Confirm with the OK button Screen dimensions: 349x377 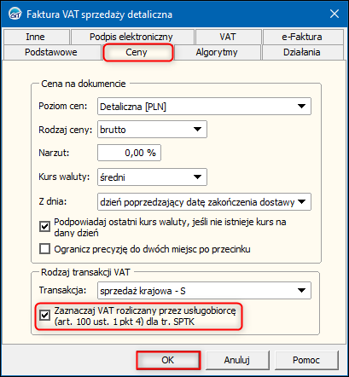[x=168, y=360]
